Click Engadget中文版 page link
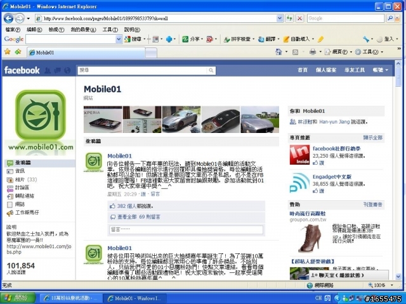Image resolution: width=406 pixels, height=304 pixels. 332,177
